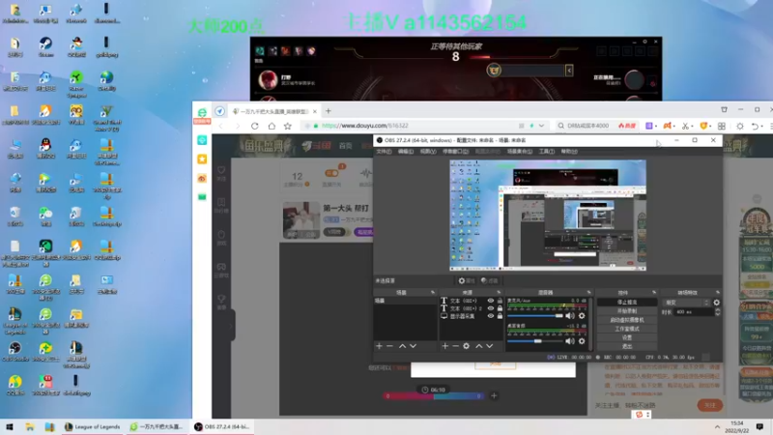This screenshot has width=773, height=435.
Task: Open the transition properties gear in 转场特效
Action: click(716, 303)
